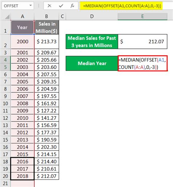Select column B header
This screenshot has width=173, height=187.
(x=46, y=16)
